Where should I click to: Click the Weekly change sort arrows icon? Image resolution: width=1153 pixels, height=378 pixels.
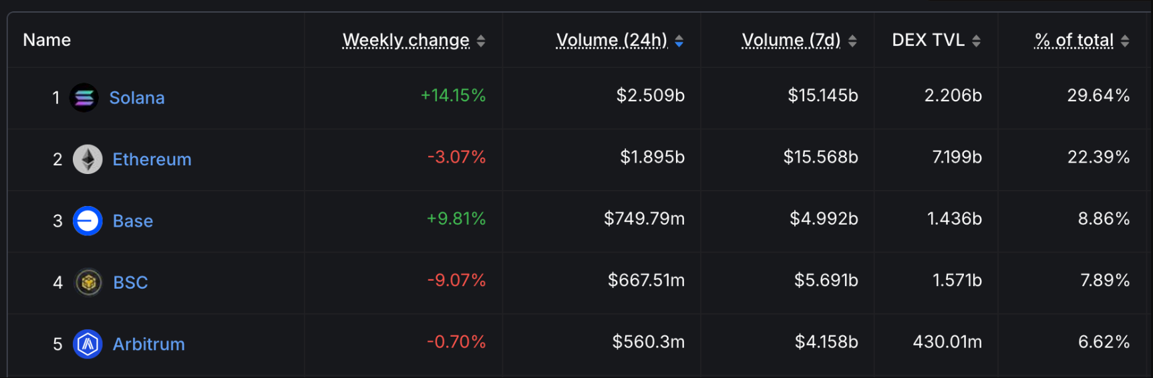tap(481, 41)
